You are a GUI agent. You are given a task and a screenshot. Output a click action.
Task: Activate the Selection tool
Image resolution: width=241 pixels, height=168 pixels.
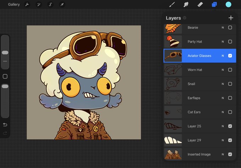pos(50,5)
